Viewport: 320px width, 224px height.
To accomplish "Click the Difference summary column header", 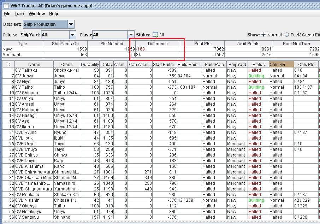I will [158, 44].
